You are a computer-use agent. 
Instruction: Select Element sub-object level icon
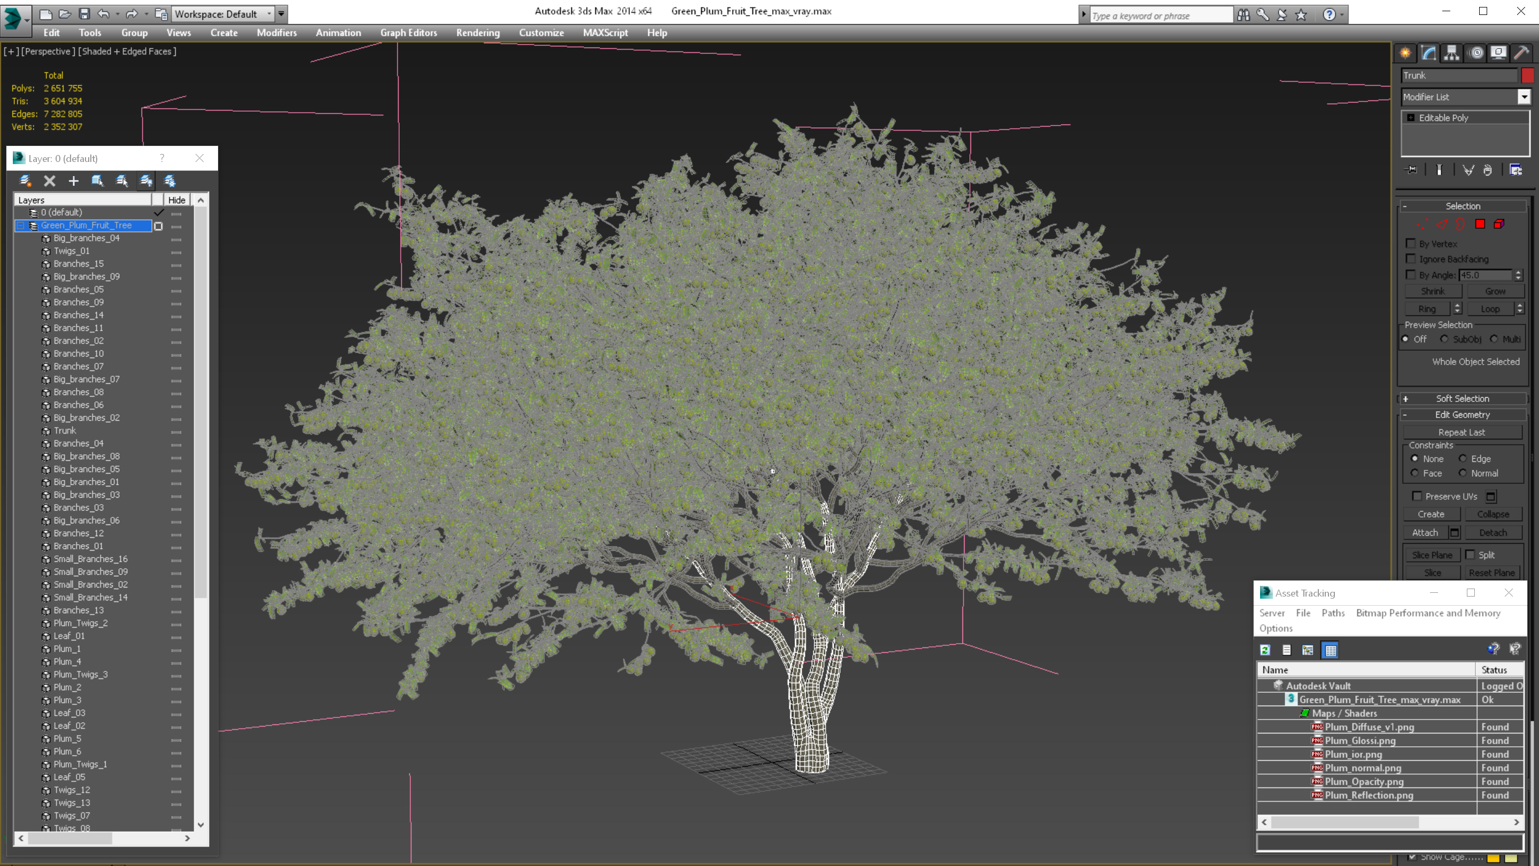1499,224
